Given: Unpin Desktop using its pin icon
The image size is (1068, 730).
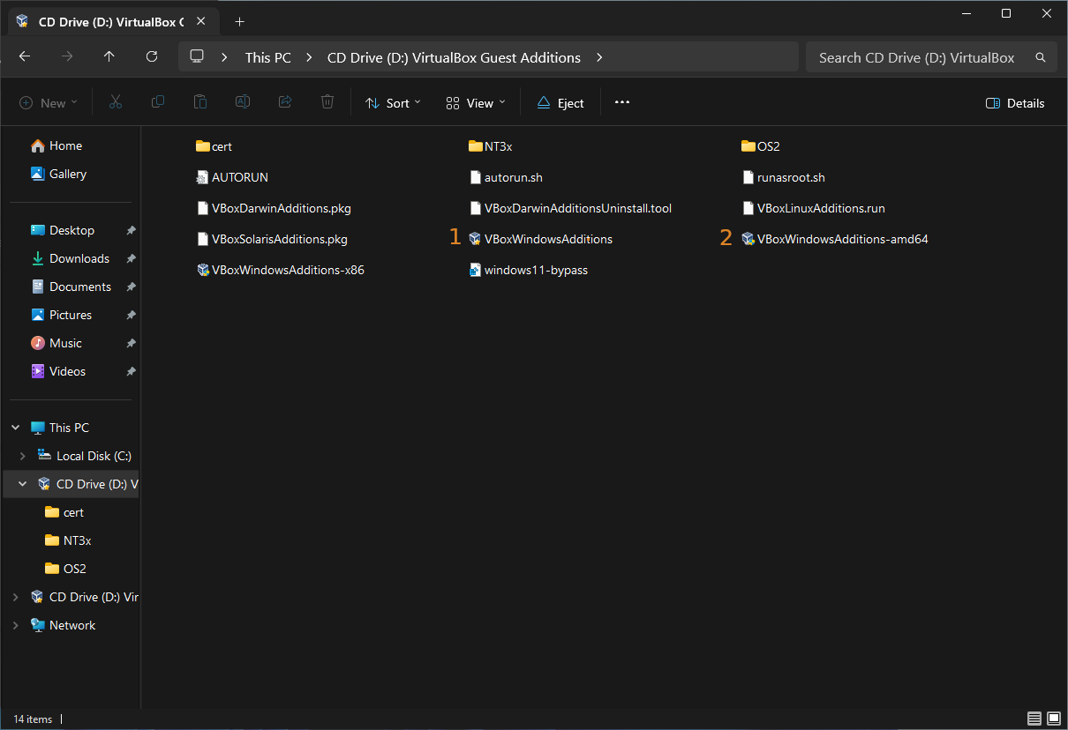Looking at the screenshot, I should click(x=131, y=230).
